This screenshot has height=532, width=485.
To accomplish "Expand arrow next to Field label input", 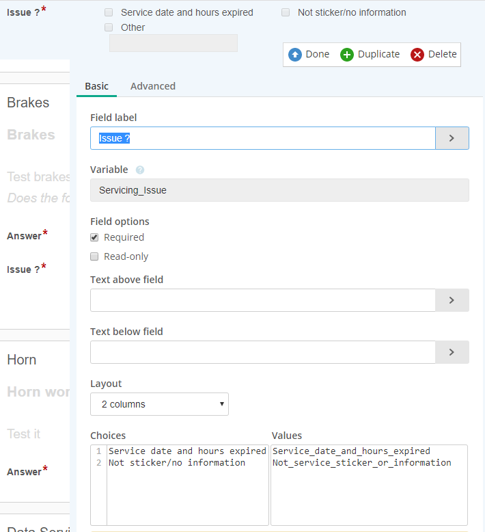I will (x=452, y=138).
